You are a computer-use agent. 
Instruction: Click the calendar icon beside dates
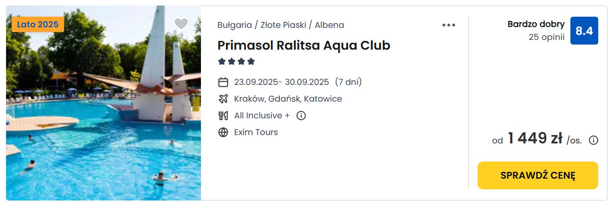223,82
